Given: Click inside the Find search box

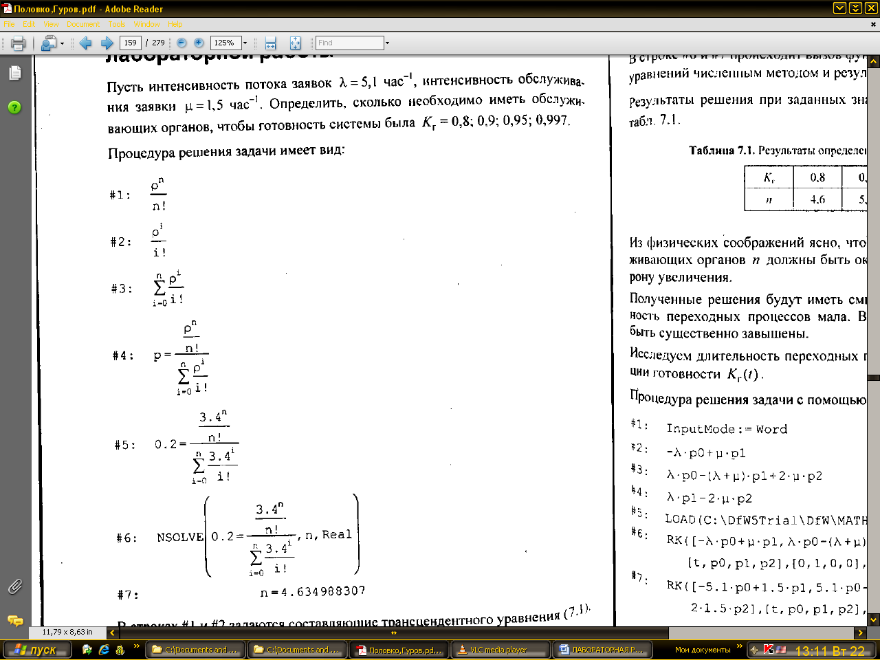Looking at the screenshot, I should pos(349,43).
